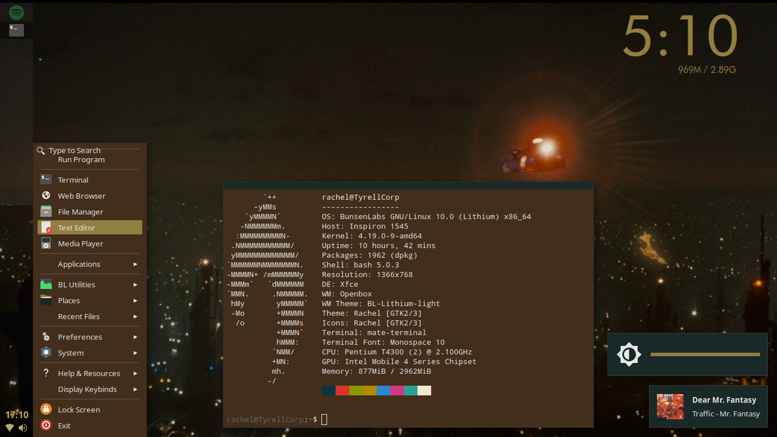Open Media Player from the menu
This screenshot has width=777, height=437.
[x=90, y=243]
